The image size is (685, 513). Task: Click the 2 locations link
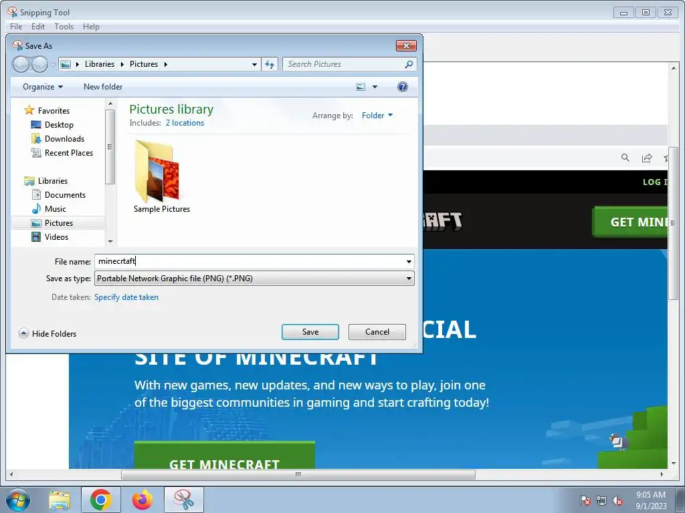(x=185, y=123)
